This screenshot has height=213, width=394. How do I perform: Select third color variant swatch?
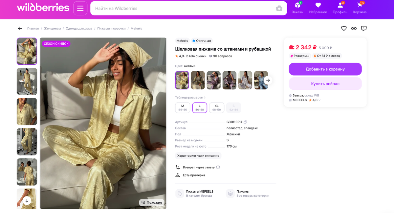[213, 80]
